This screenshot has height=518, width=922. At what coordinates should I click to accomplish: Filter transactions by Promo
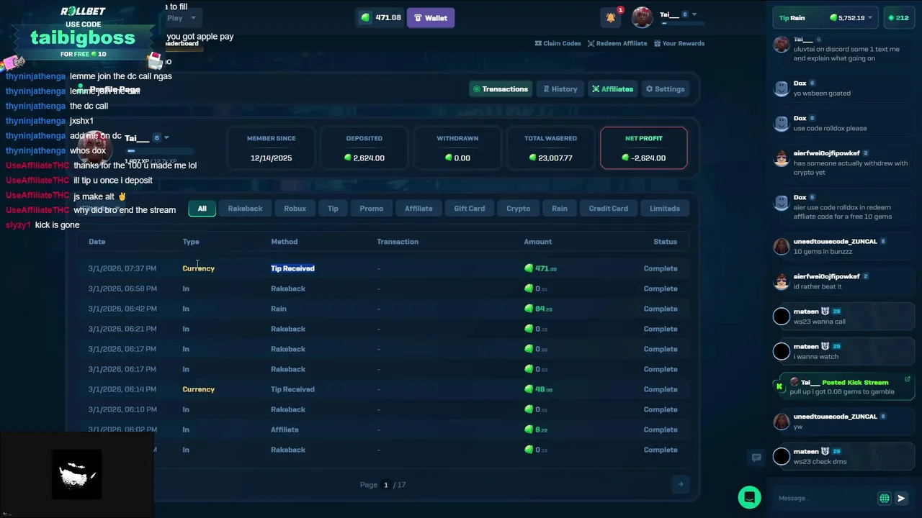(372, 209)
